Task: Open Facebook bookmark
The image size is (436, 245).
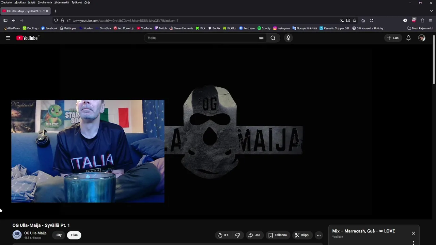Action: (49, 28)
